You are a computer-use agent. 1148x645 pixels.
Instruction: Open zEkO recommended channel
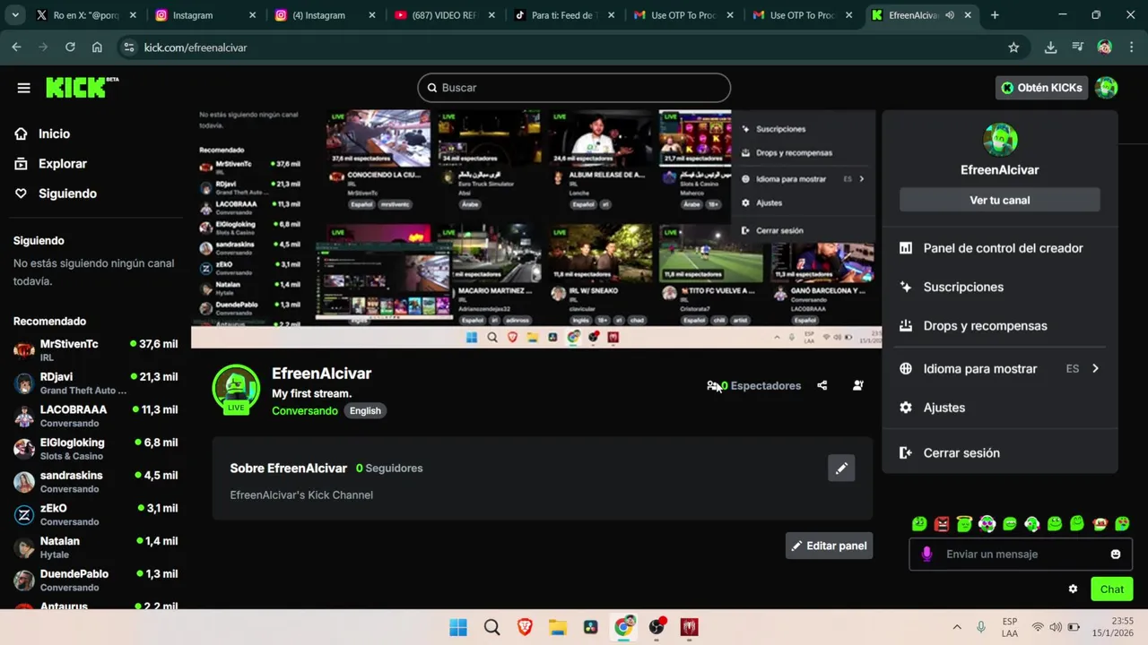click(95, 514)
